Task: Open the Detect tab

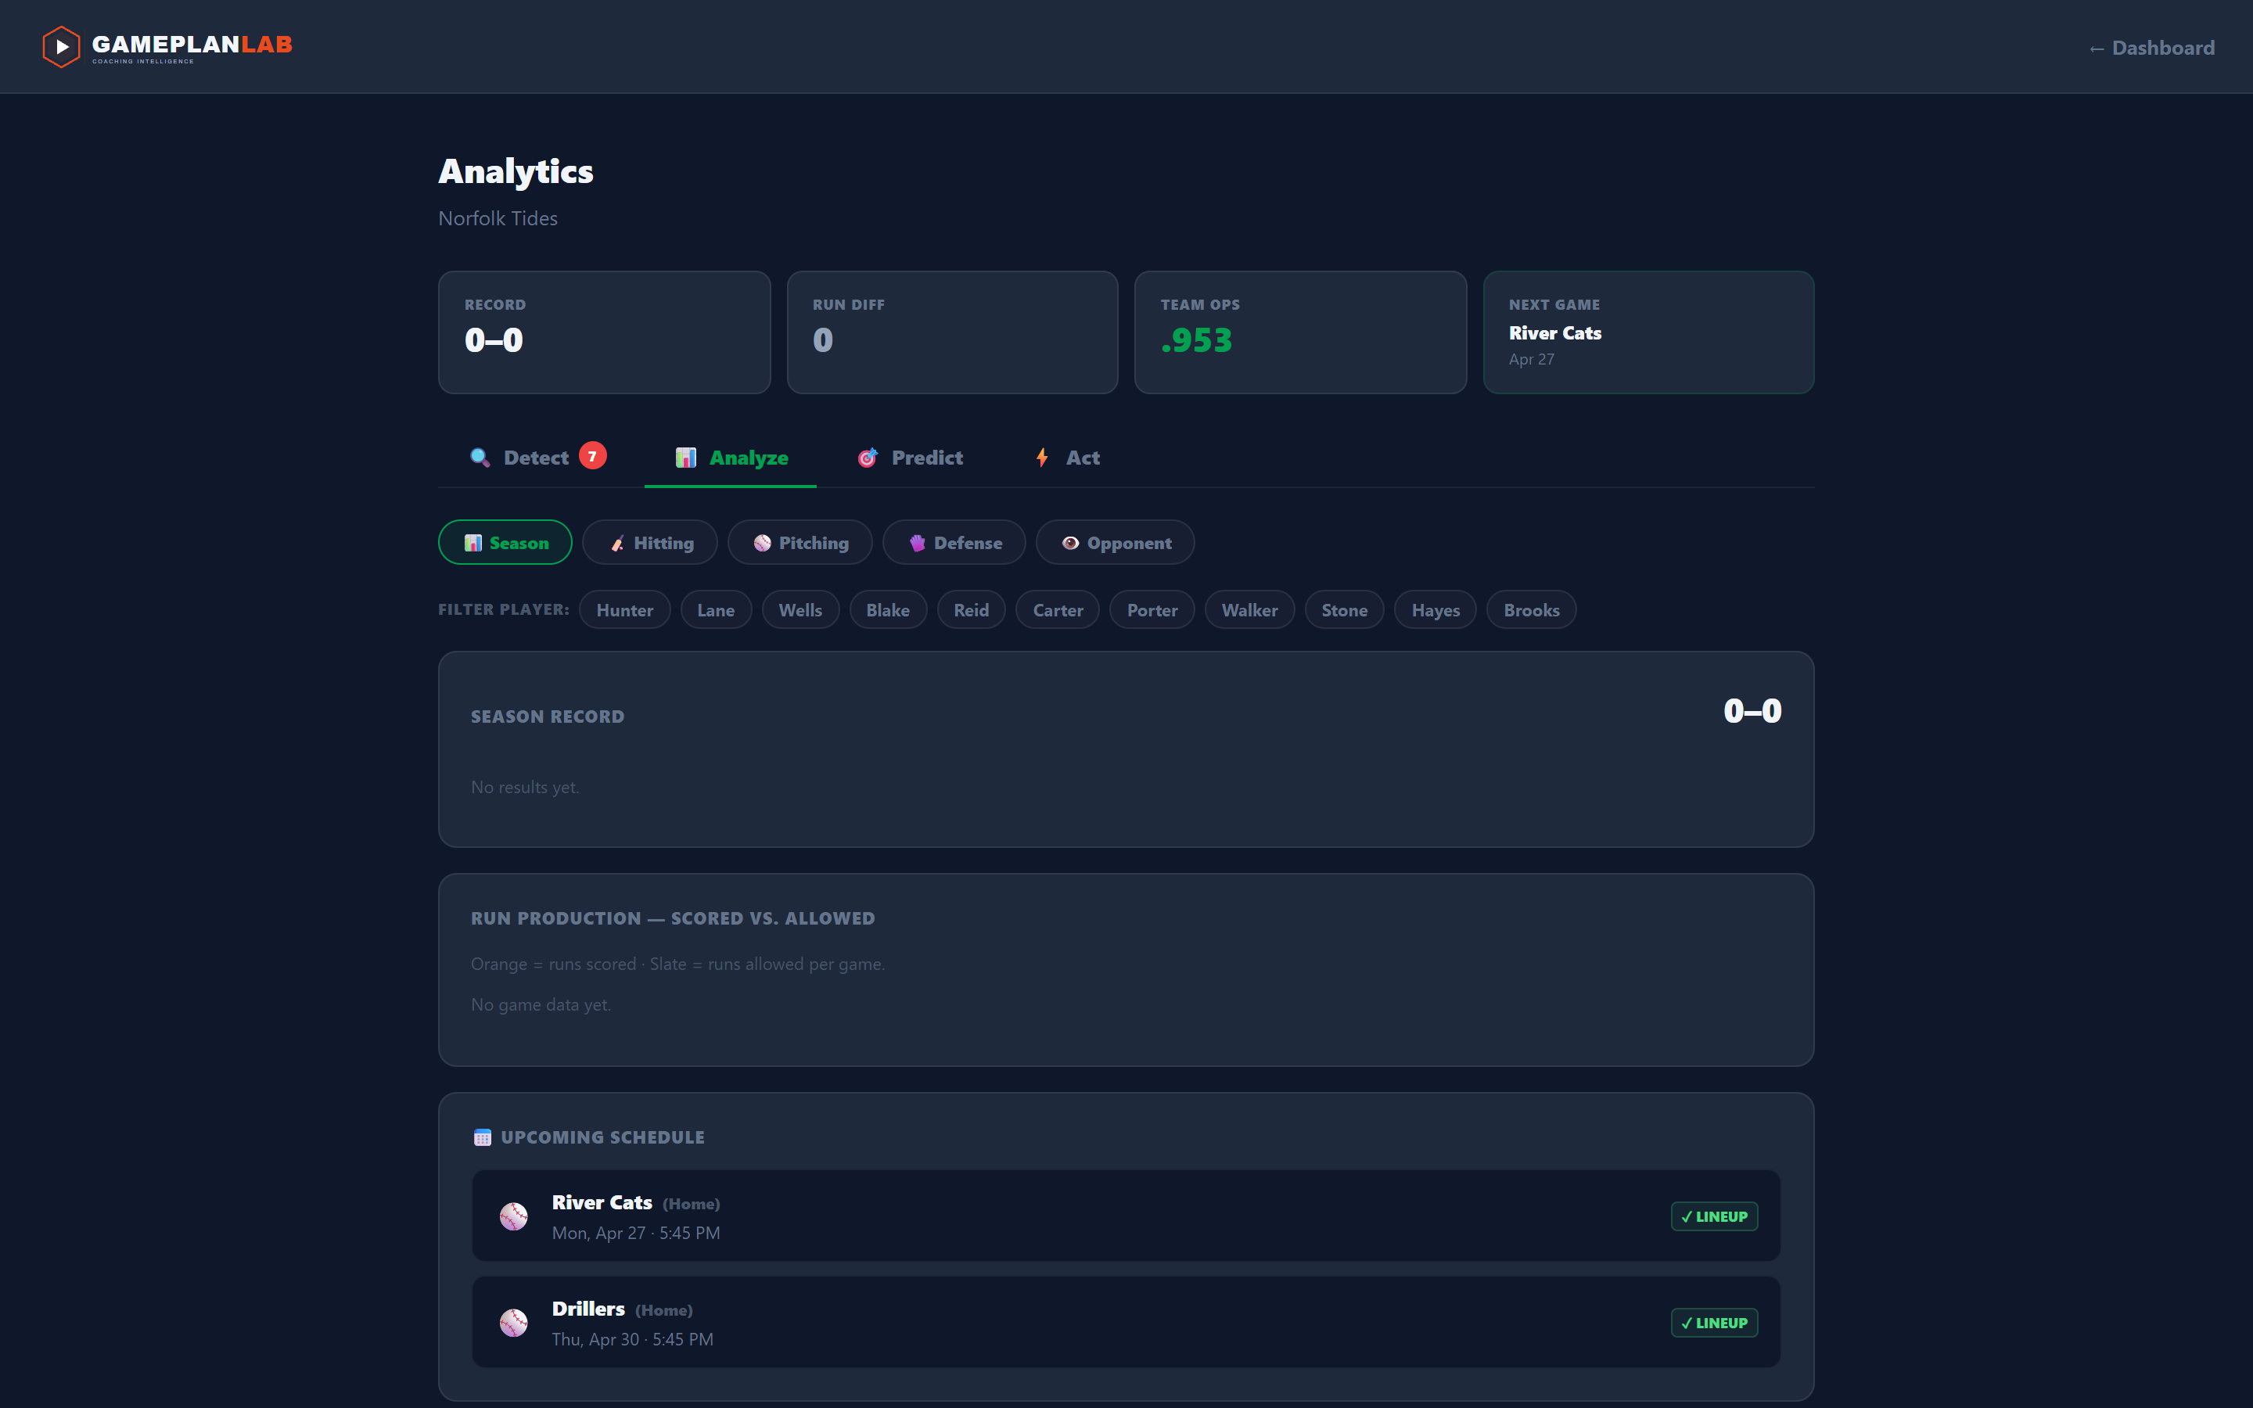Action: pos(537,458)
